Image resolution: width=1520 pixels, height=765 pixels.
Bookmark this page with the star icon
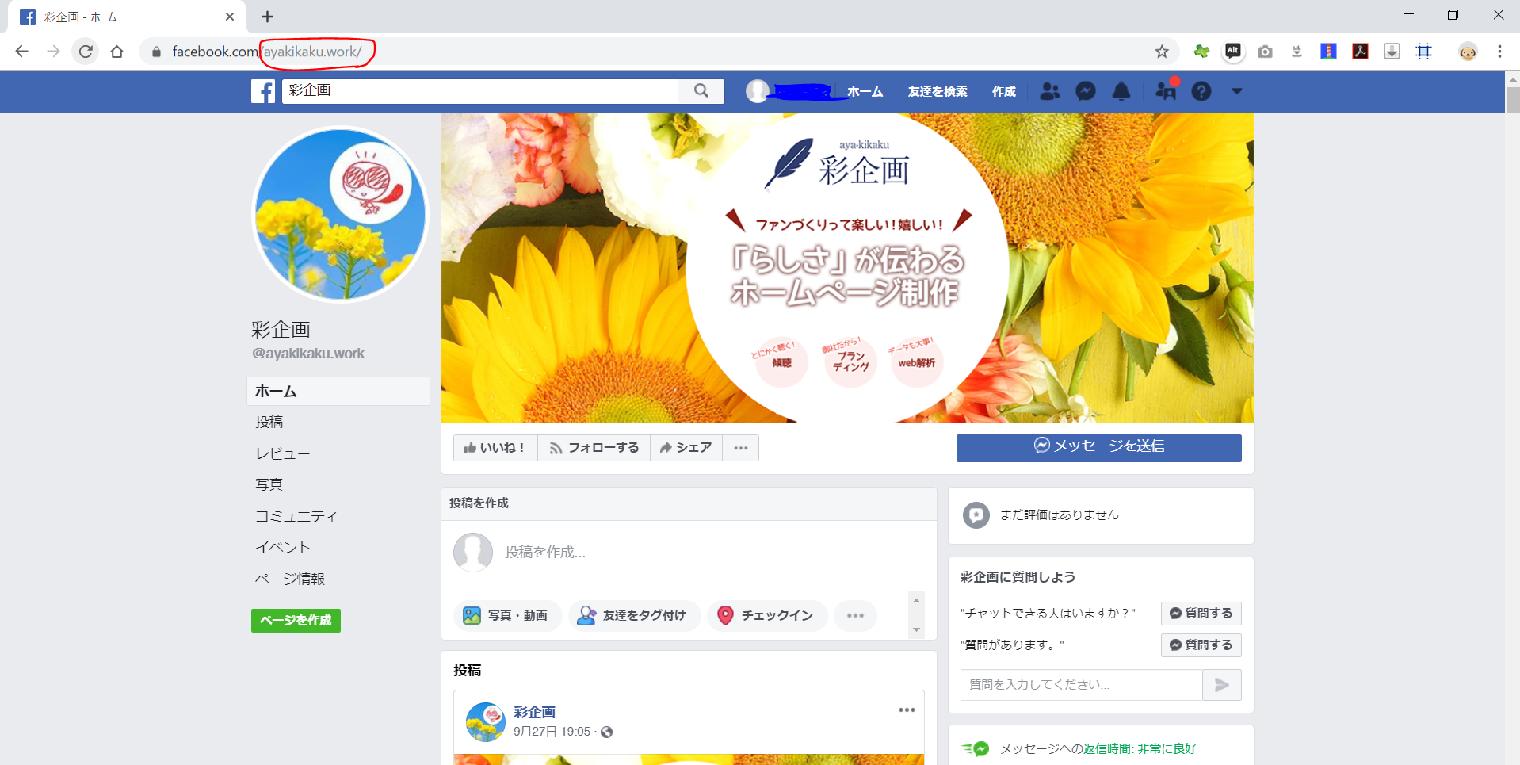[1162, 52]
